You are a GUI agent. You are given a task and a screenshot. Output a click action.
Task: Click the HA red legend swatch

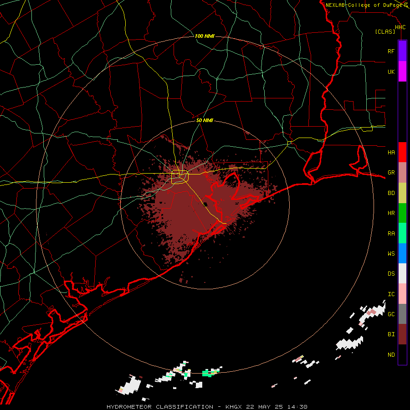tap(402, 152)
